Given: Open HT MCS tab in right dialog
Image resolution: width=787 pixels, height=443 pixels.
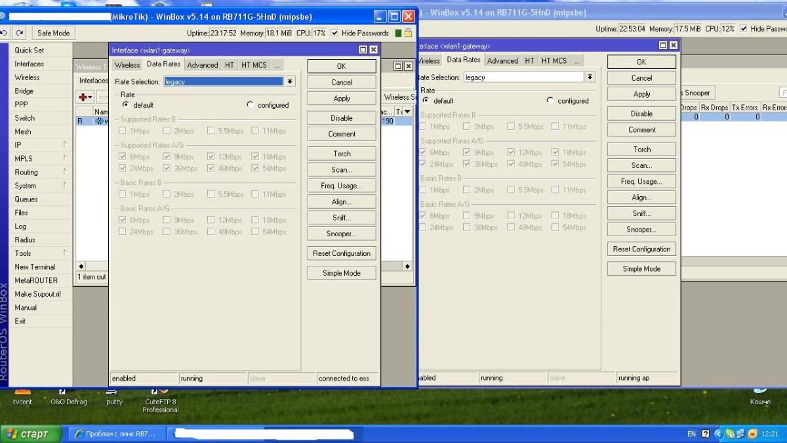Looking at the screenshot, I should tap(554, 60).
